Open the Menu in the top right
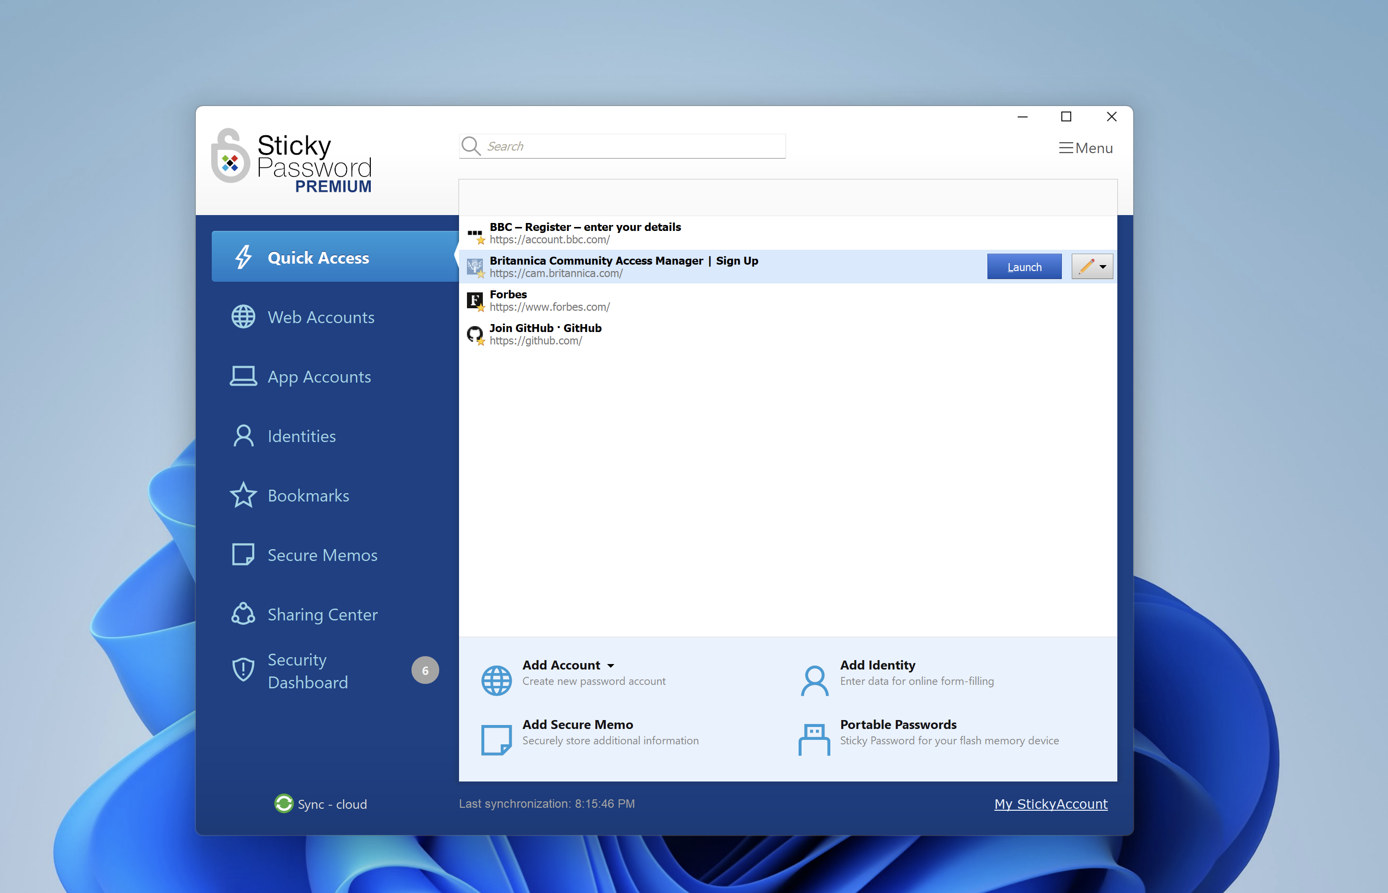Screen dimensions: 1388x893 [x=1086, y=148]
